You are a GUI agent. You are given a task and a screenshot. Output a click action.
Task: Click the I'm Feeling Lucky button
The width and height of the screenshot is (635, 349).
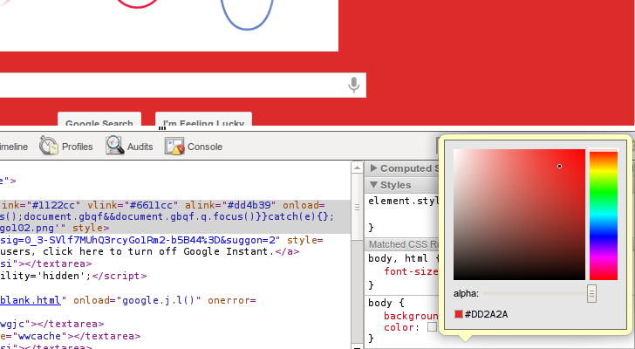203,123
